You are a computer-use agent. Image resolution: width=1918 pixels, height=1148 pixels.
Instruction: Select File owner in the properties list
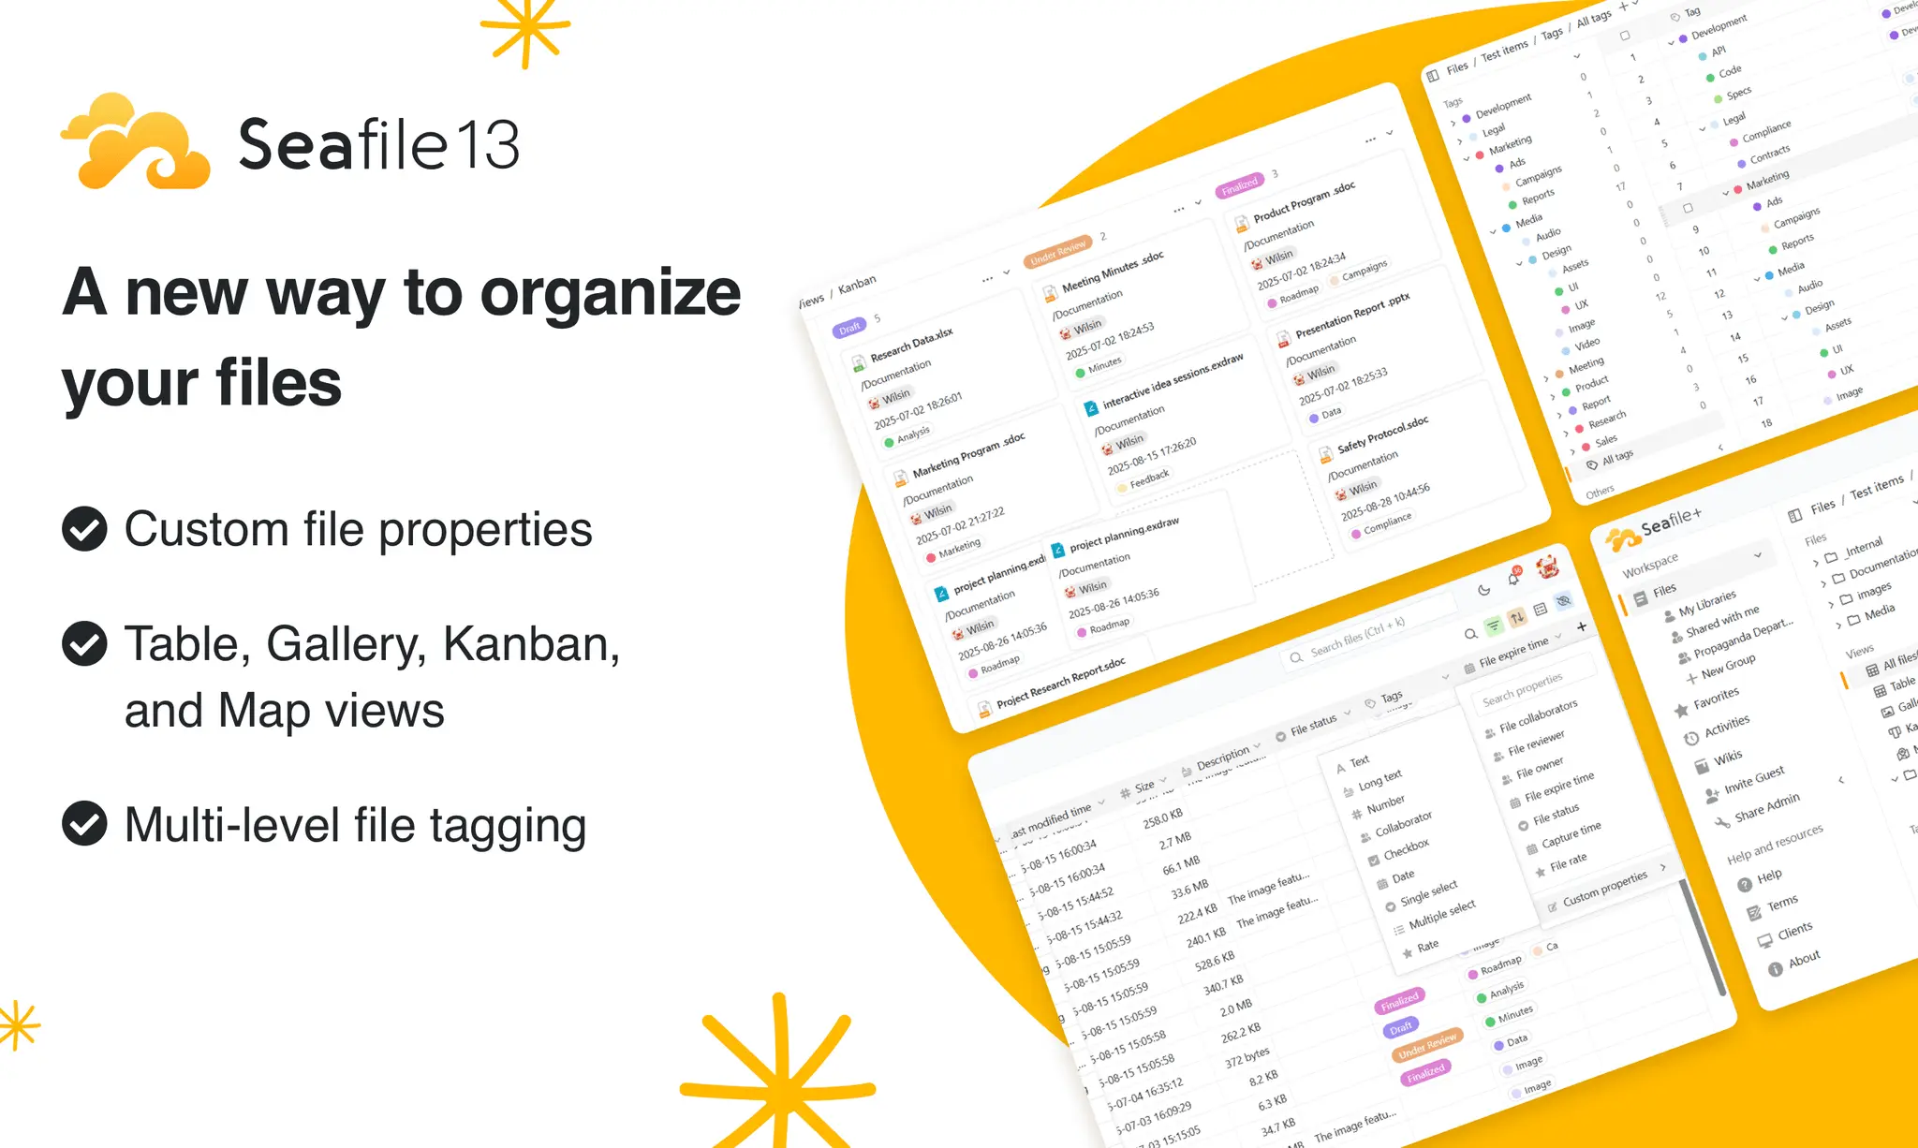point(1532,769)
